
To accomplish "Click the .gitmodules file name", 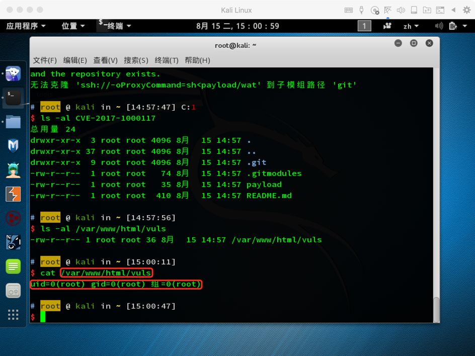I will coord(274,173).
